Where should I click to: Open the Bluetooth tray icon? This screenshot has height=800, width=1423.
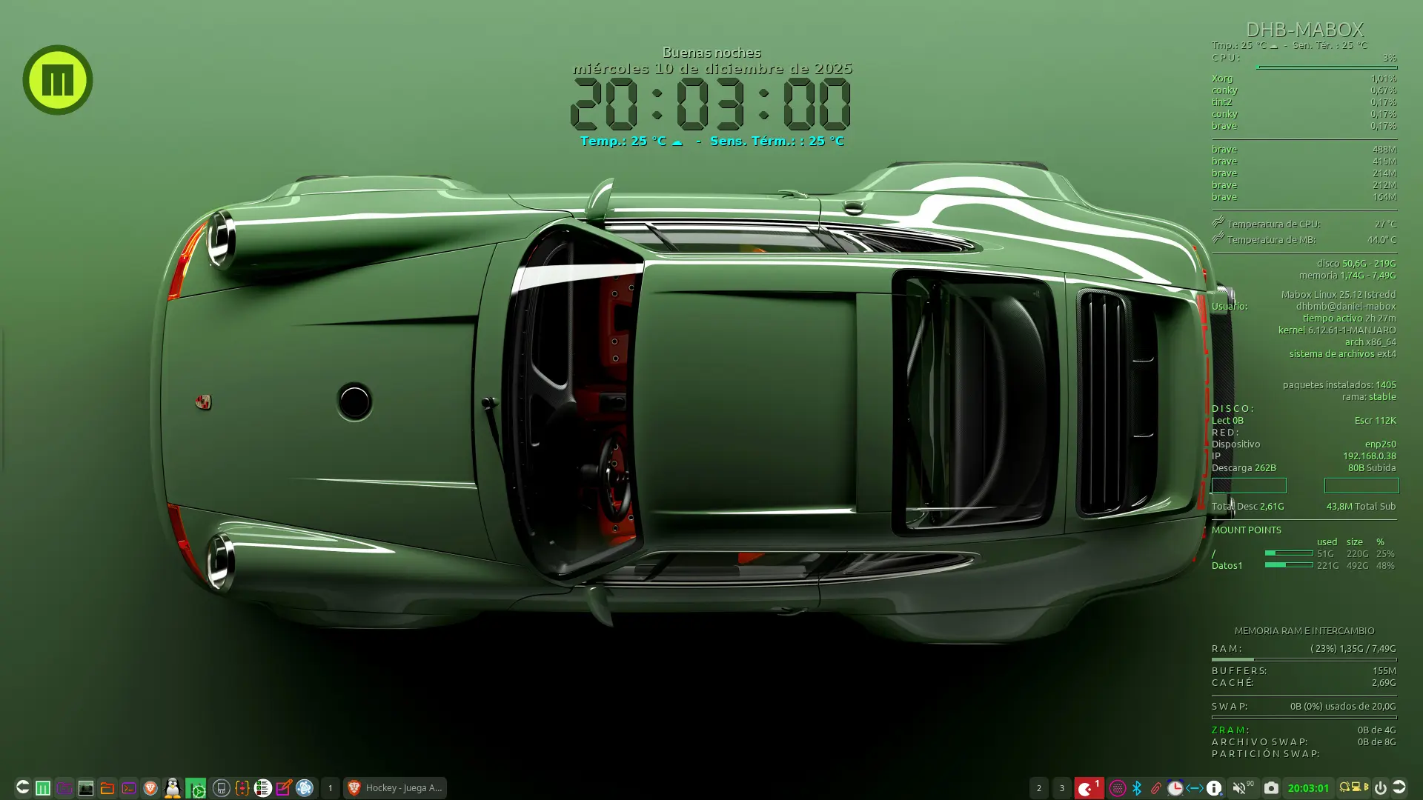coord(1137,788)
